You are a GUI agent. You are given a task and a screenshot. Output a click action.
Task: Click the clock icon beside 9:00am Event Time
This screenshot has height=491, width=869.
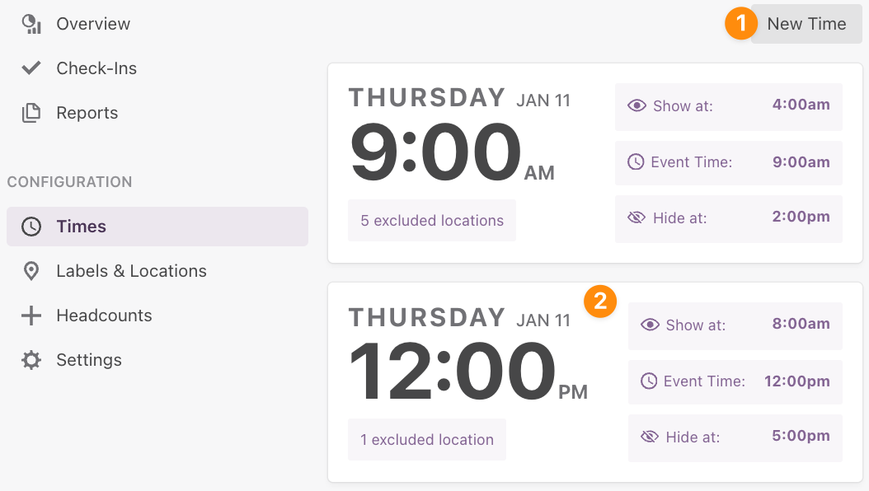click(636, 162)
